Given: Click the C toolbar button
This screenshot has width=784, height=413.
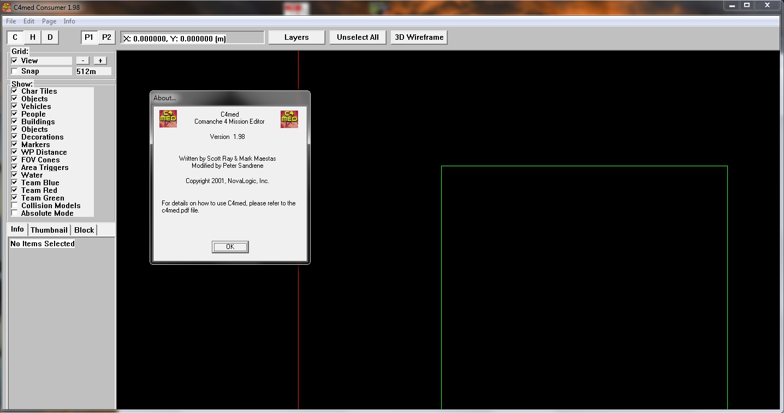Looking at the screenshot, I should tap(15, 37).
